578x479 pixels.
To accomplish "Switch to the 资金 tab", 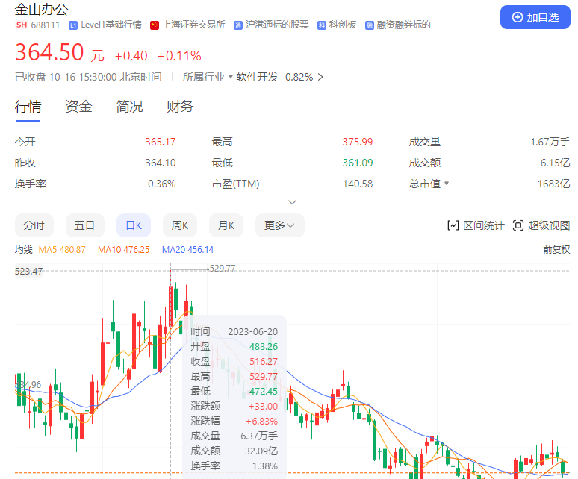I will coord(78,107).
